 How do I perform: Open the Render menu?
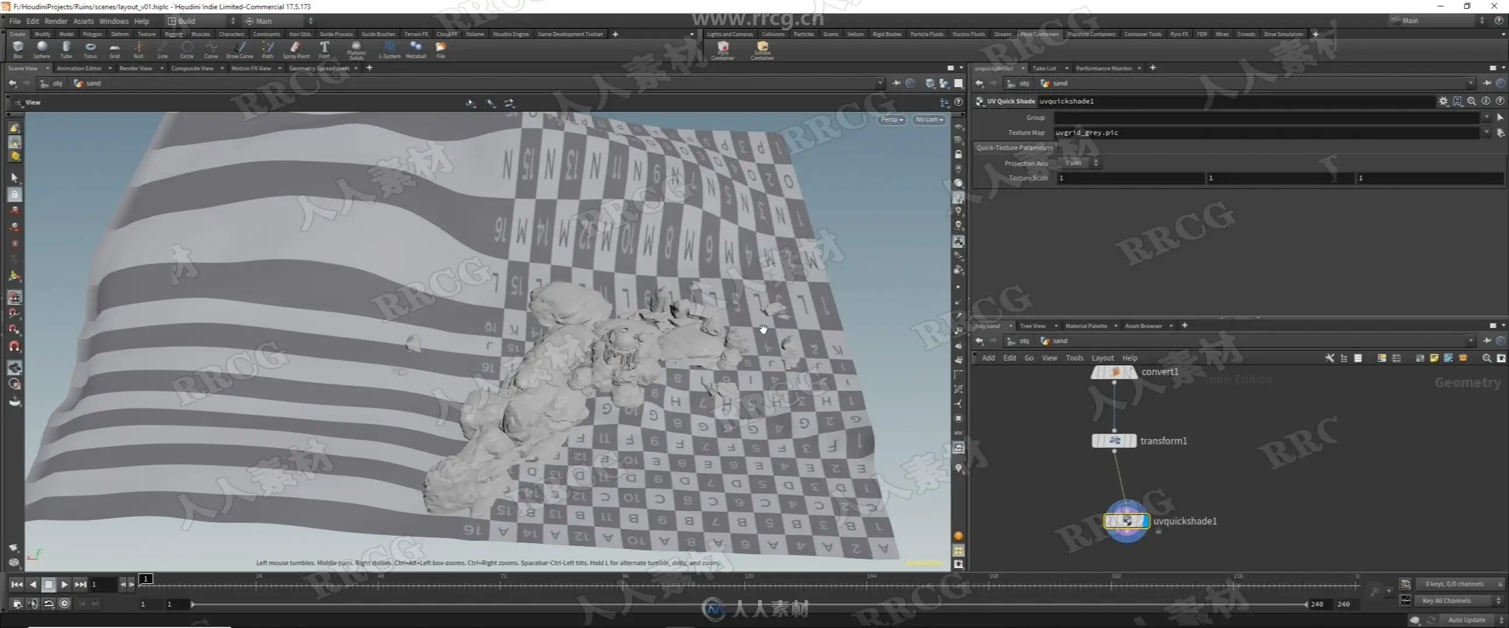point(56,21)
